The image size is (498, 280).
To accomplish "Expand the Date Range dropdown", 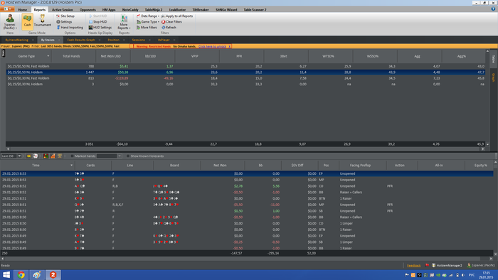I will 148,16.
